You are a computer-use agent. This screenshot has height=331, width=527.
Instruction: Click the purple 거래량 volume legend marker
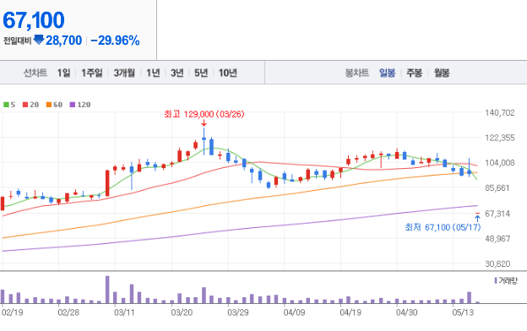(x=496, y=280)
